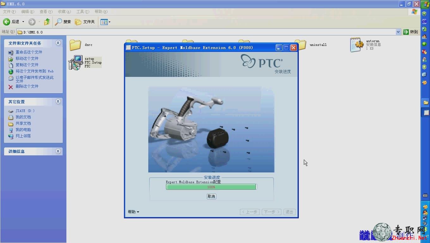Open the forward button history dropdown arrow
The image size is (430, 243).
pos(40,22)
